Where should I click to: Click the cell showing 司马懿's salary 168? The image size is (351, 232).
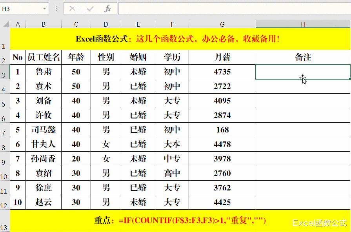click(222, 130)
